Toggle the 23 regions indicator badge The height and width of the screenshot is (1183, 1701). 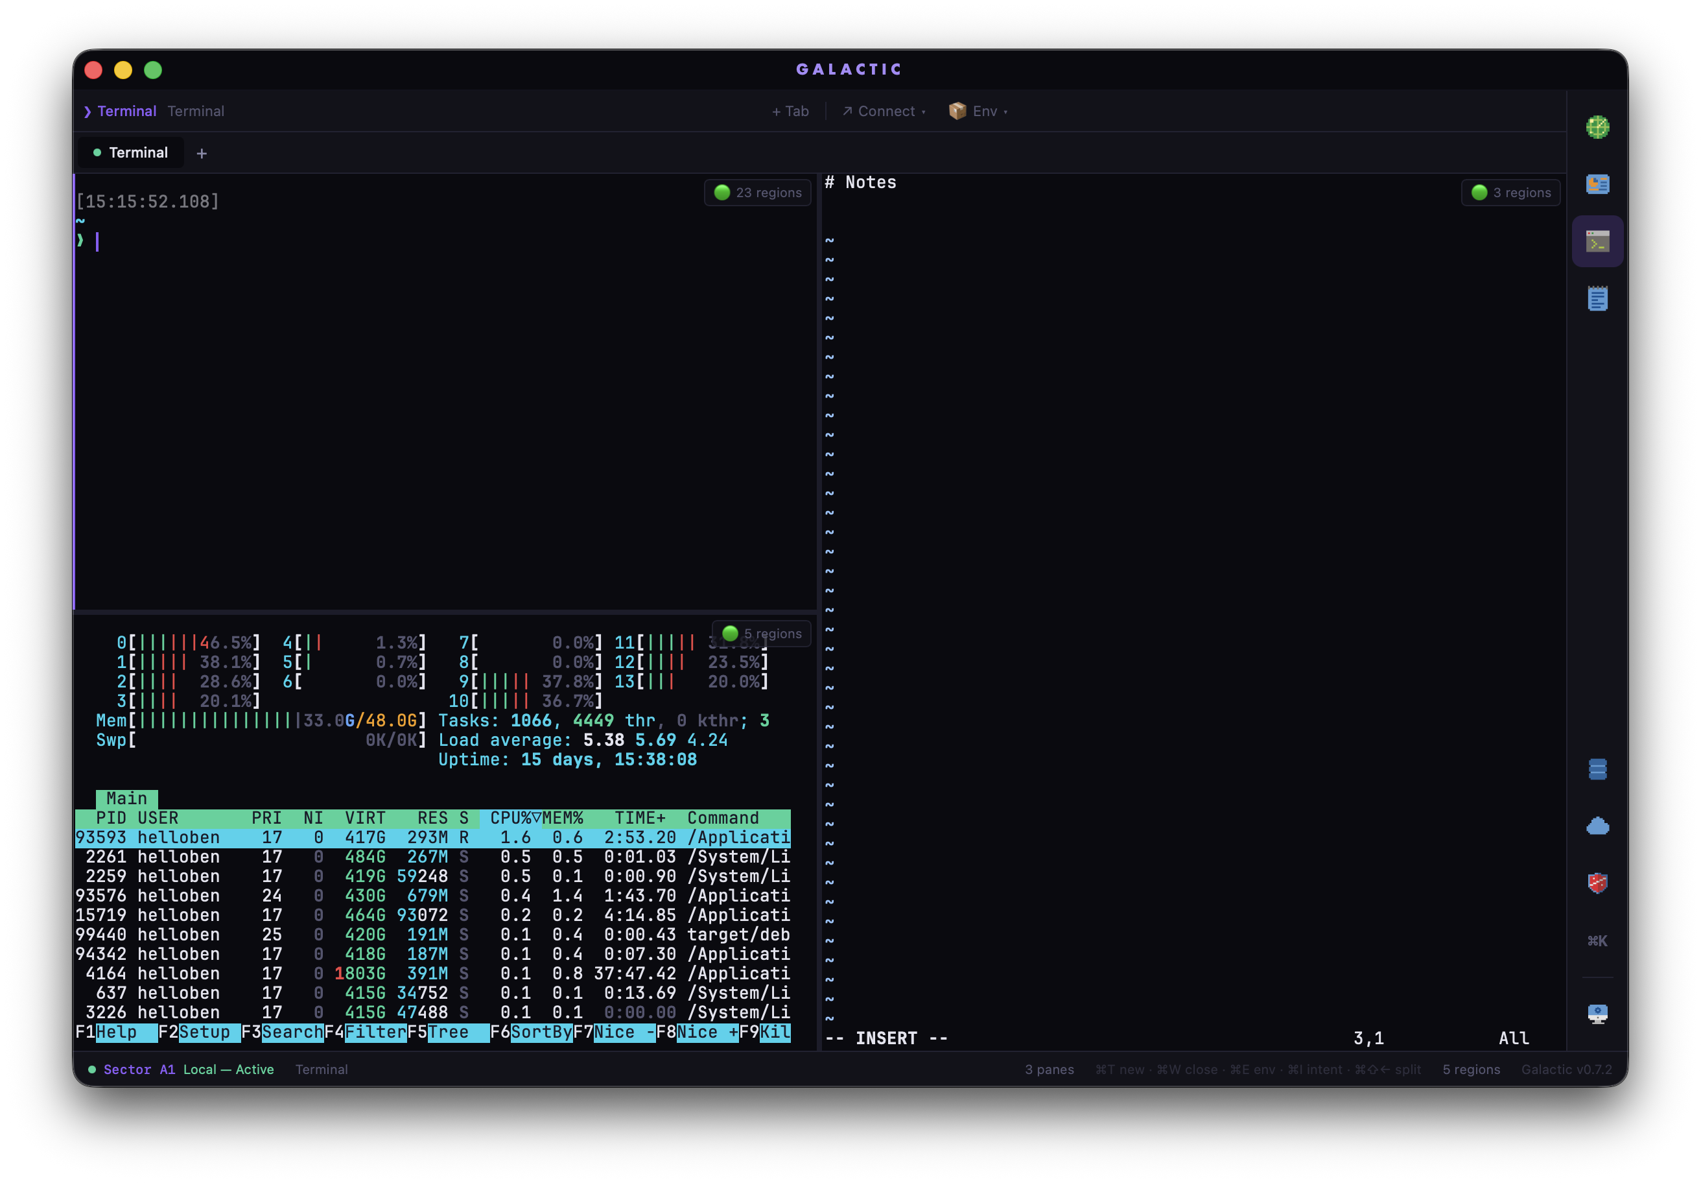[757, 193]
